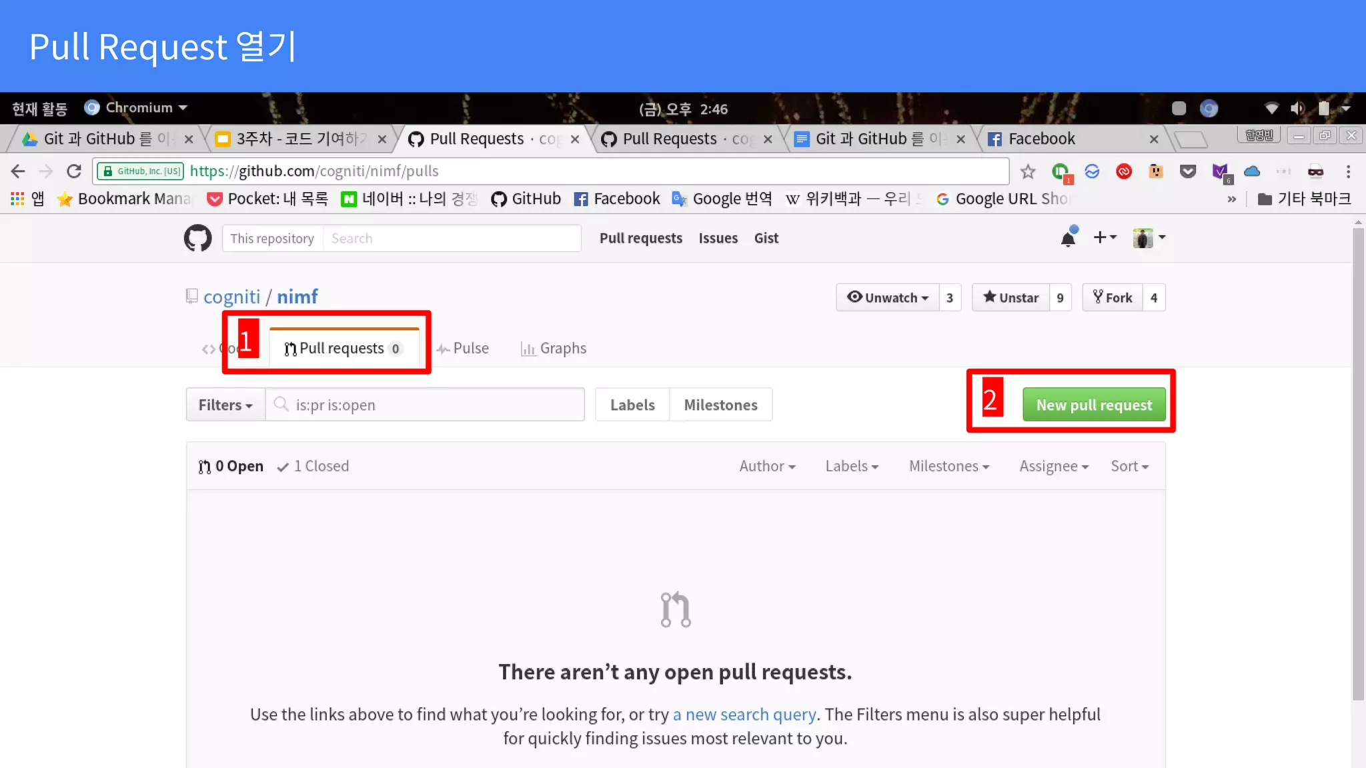This screenshot has width=1366, height=768.
Task: Show the 1 Closed pull requests
Action: (x=313, y=466)
